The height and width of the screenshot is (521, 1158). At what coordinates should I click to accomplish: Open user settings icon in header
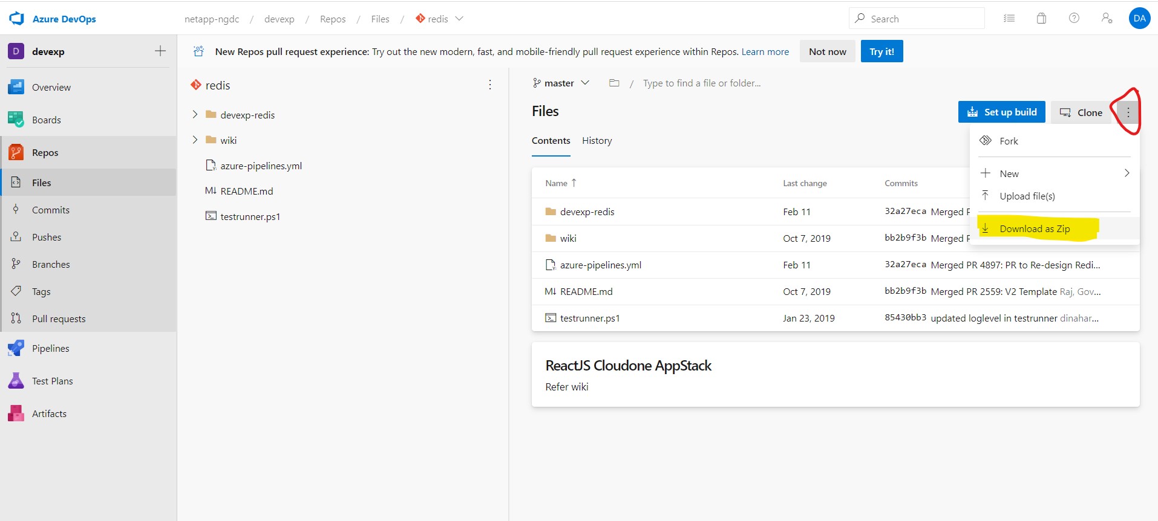[x=1107, y=19]
